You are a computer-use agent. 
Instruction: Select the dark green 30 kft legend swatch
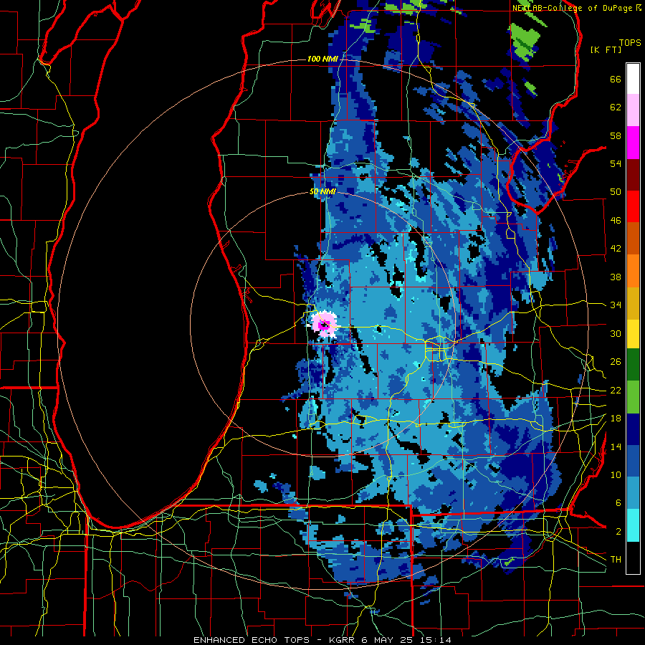pos(633,365)
